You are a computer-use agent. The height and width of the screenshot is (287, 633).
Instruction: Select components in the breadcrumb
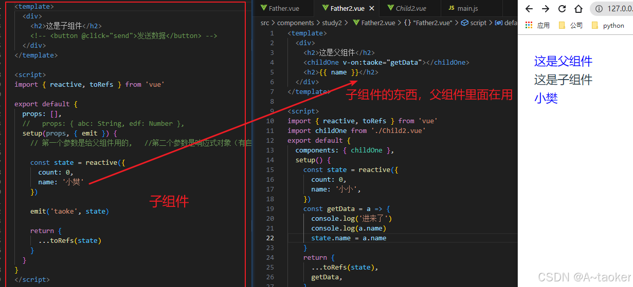pos(296,23)
